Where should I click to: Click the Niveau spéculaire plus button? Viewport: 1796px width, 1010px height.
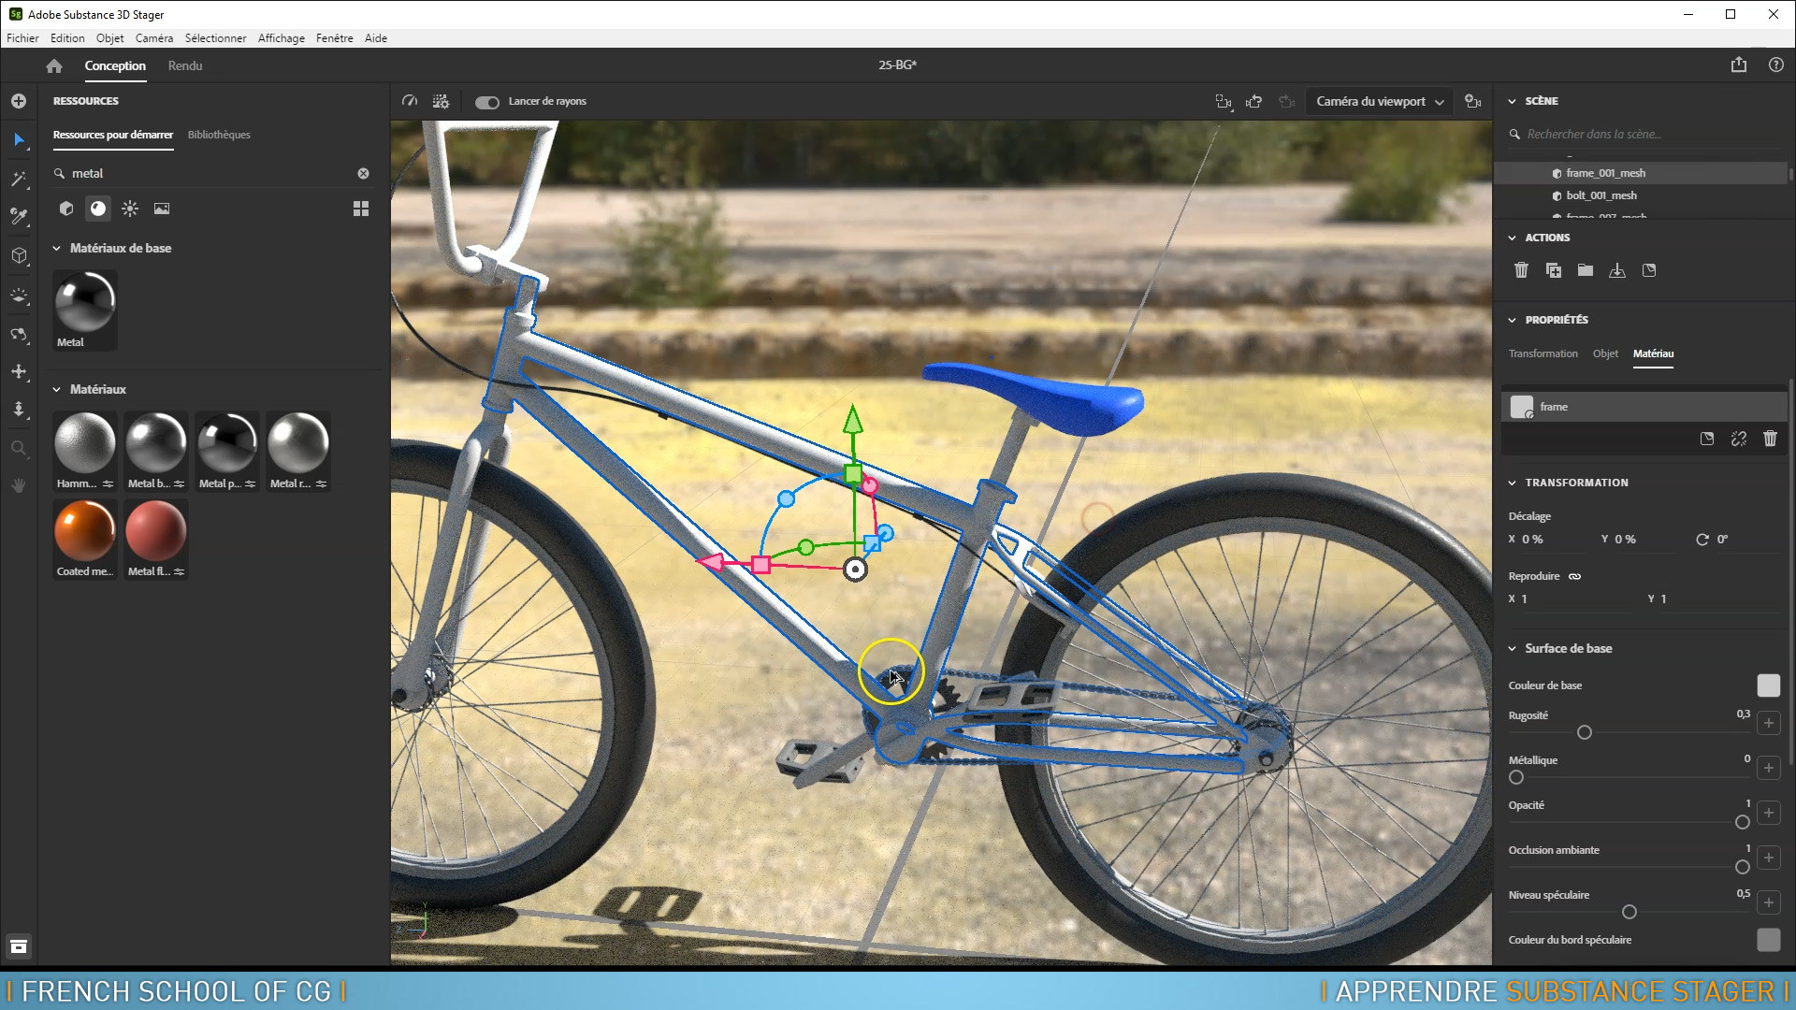1768,902
